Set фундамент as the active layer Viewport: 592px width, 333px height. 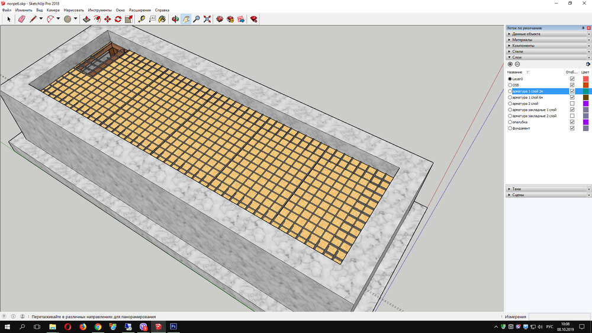[510, 128]
